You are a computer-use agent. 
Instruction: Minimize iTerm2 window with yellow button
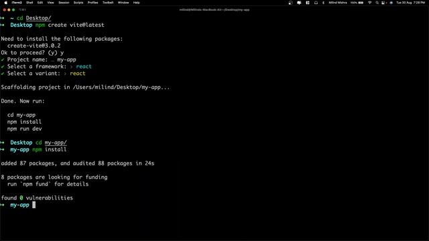coord(9,10)
